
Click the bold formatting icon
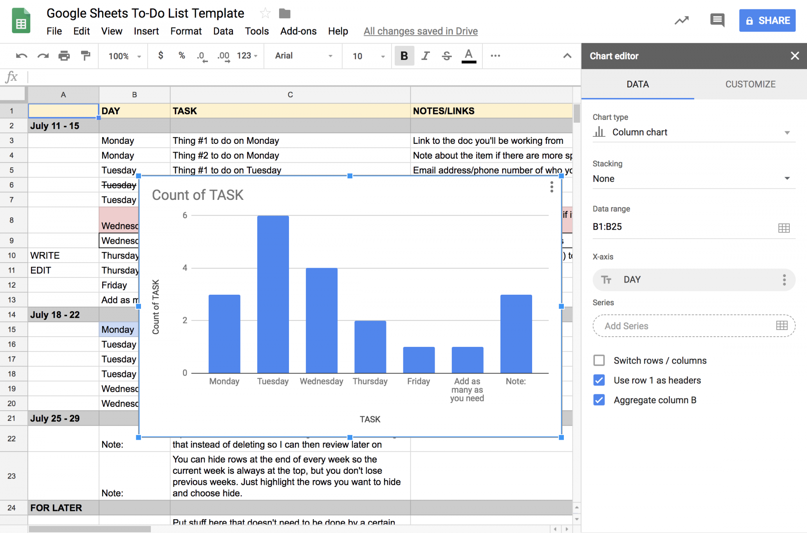[x=404, y=55]
